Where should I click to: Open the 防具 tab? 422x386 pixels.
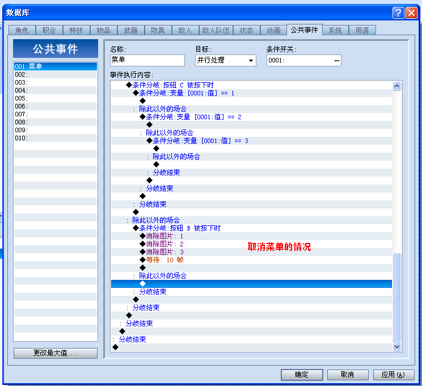(x=158, y=30)
